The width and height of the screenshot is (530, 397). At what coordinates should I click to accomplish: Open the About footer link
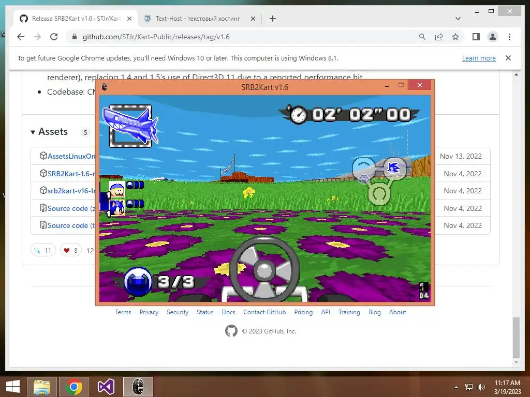coord(397,312)
